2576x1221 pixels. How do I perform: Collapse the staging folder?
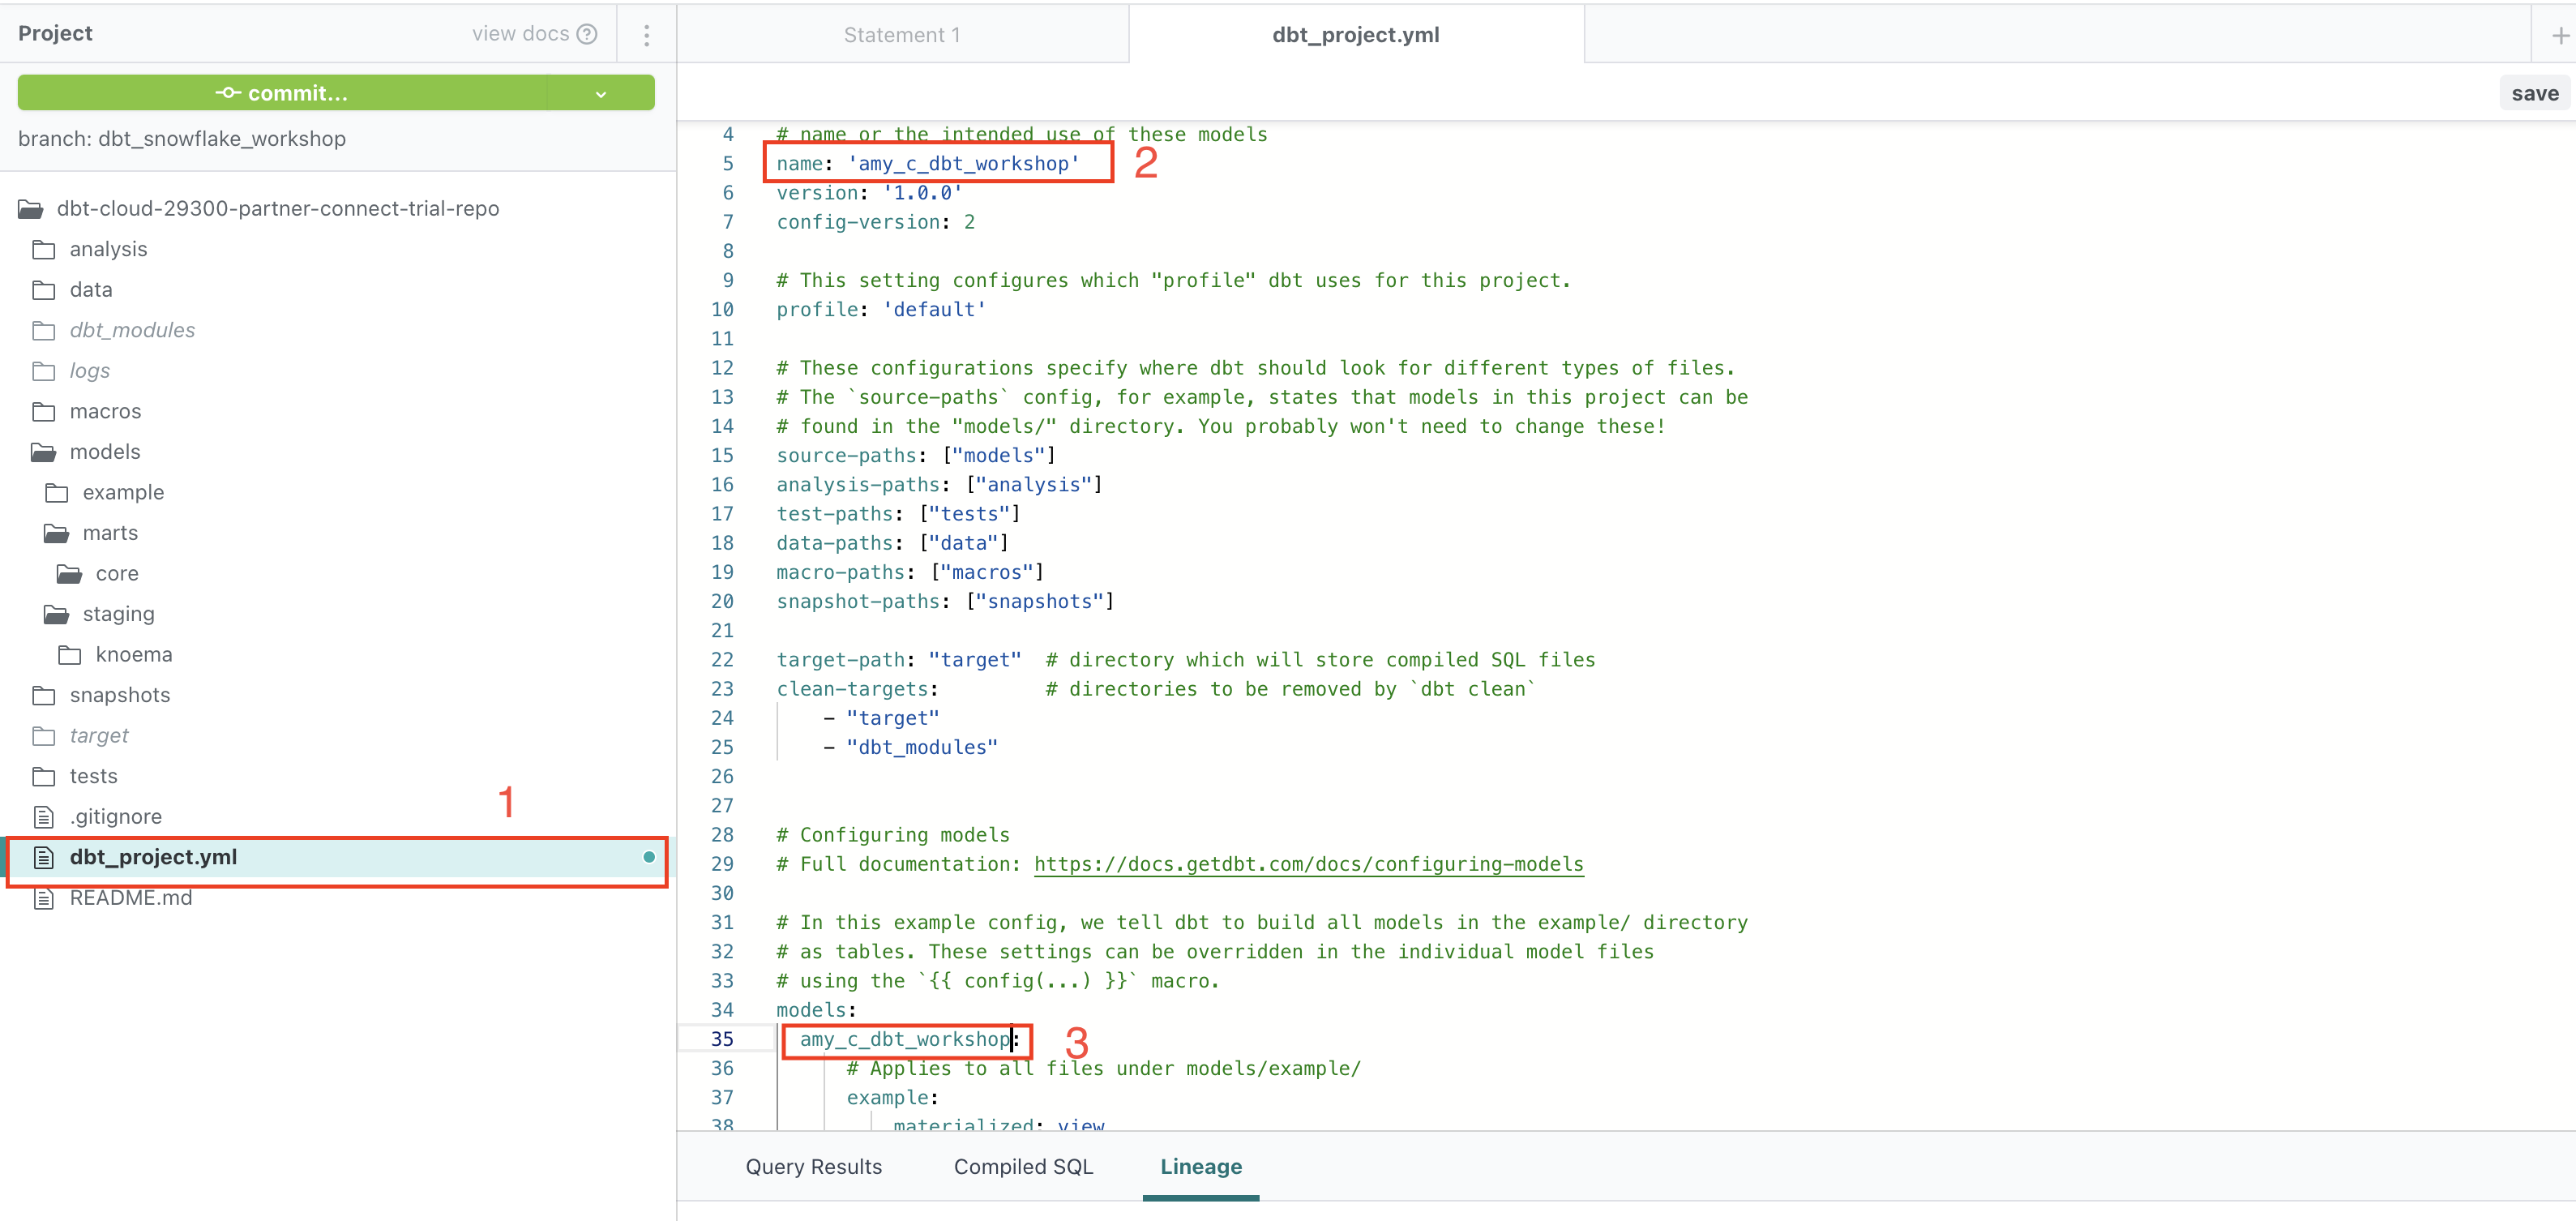click(x=57, y=614)
